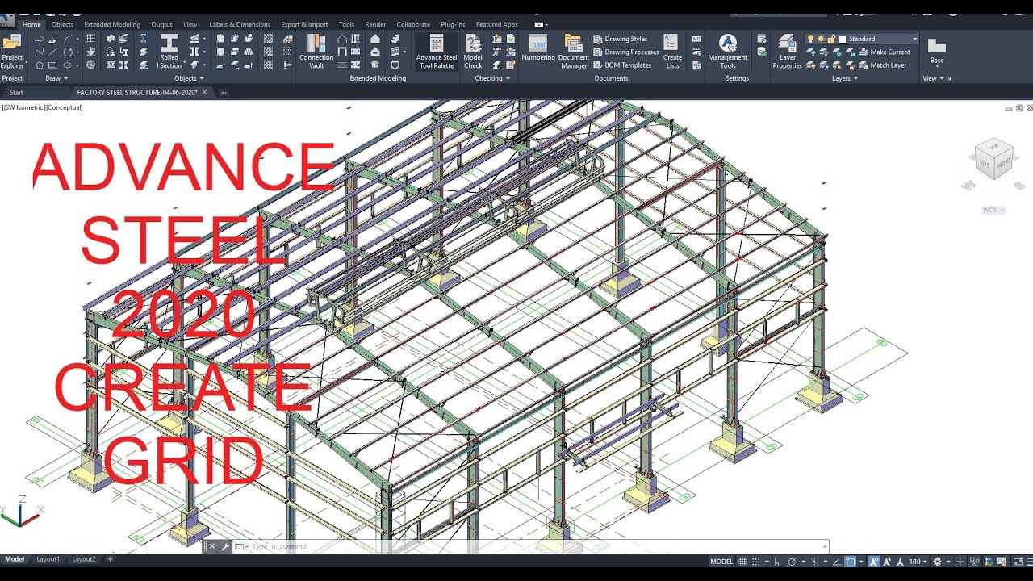Screen dimensions: 1033x581
Task: Open the Document Manager
Action: pyautogui.click(x=573, y=51)
